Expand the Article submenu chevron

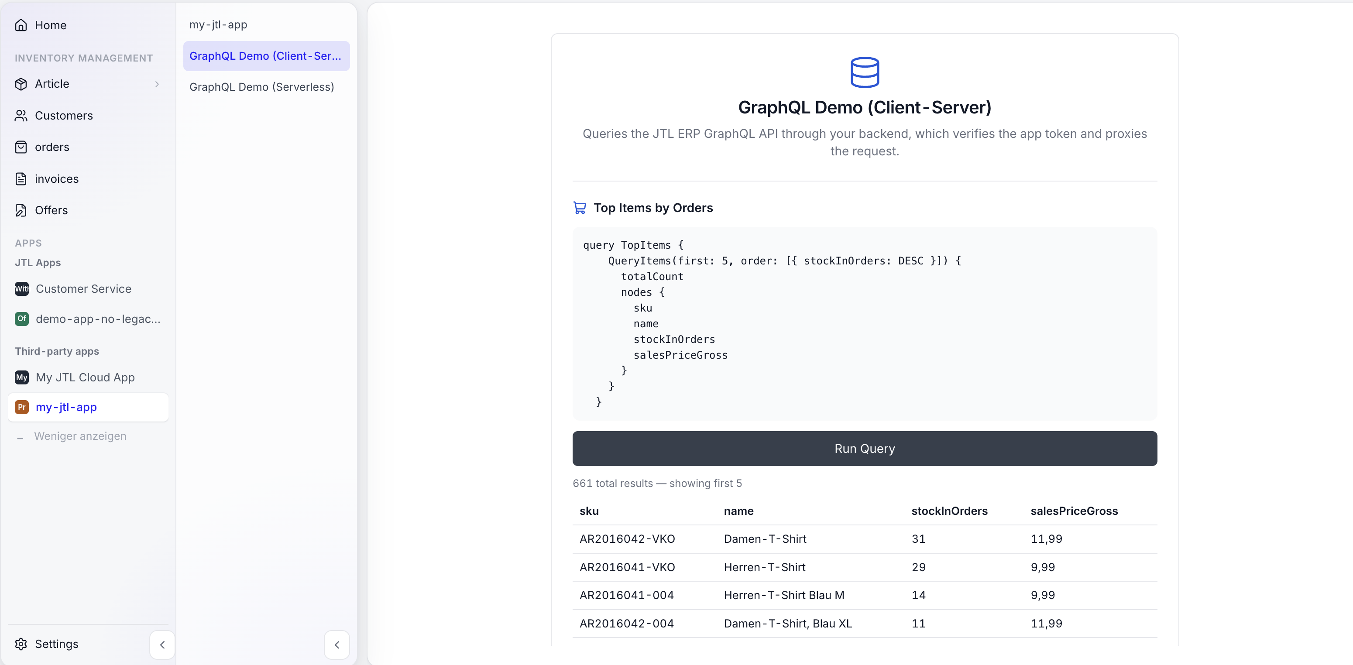click(x=157, y=84)
